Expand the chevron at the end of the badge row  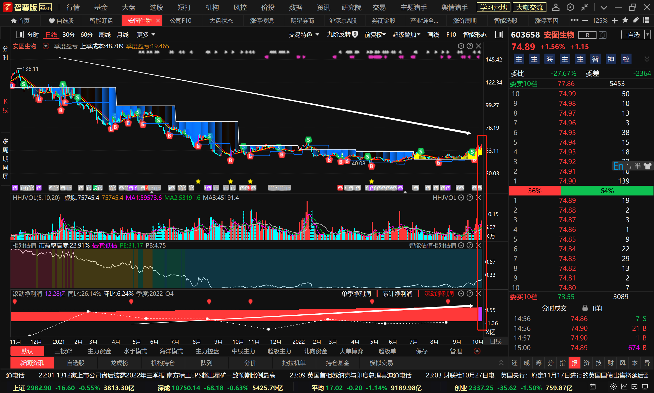coord(647,59)
